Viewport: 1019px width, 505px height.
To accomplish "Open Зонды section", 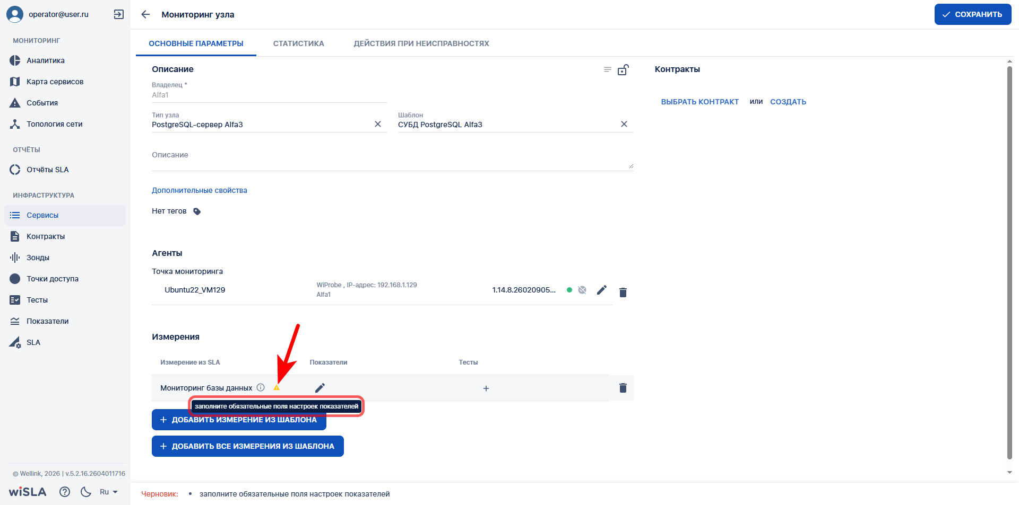I will pyautogui.click(x=65, y=258).
